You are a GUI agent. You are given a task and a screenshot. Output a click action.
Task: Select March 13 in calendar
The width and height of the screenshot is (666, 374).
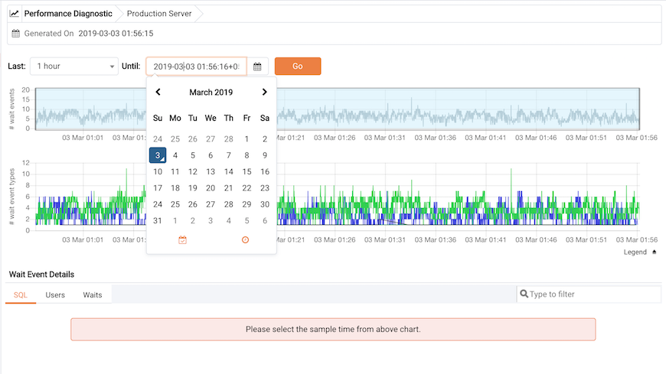click(211, 171)
